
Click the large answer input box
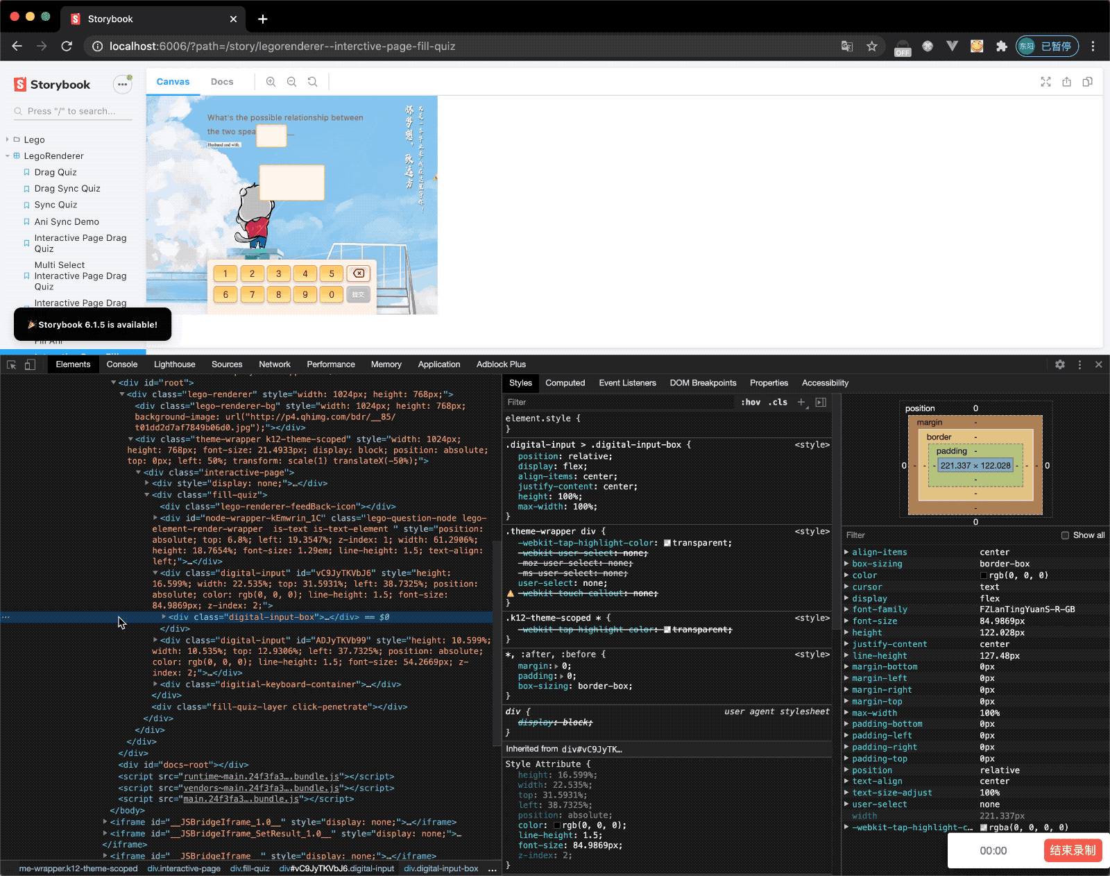(292, 183)
